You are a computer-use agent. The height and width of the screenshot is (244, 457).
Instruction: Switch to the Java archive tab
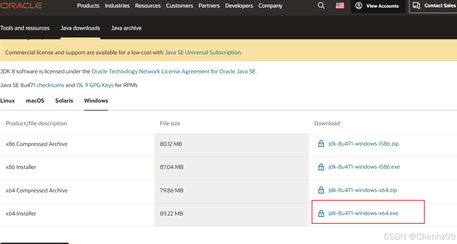click(126, 28)
